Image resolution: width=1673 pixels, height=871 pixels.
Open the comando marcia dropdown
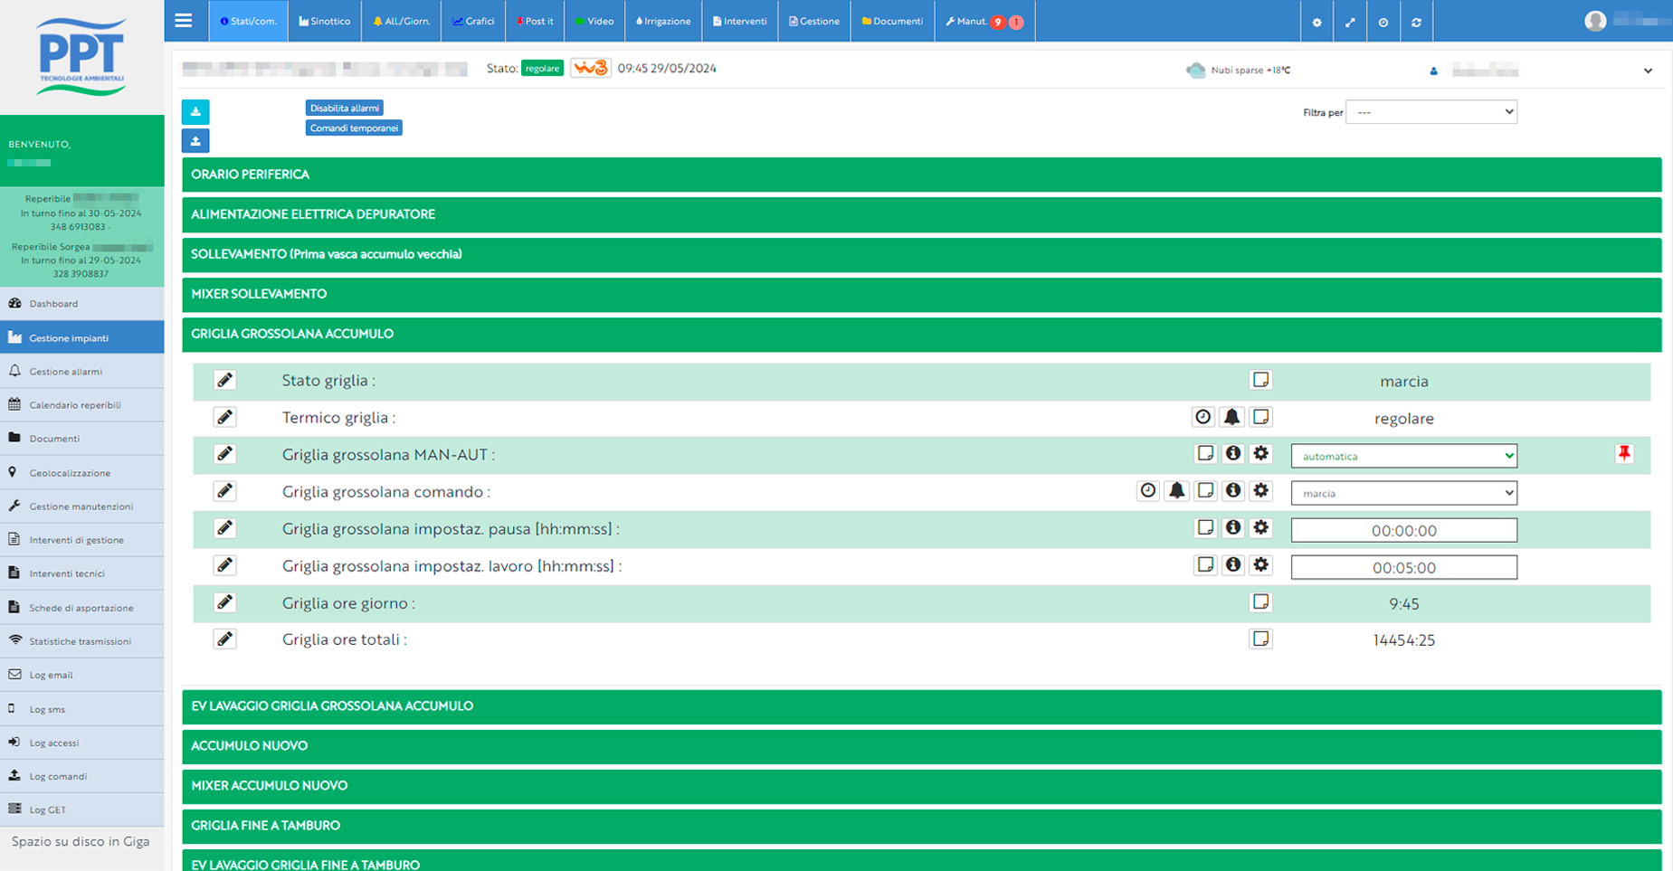[x=1404, y=493]
